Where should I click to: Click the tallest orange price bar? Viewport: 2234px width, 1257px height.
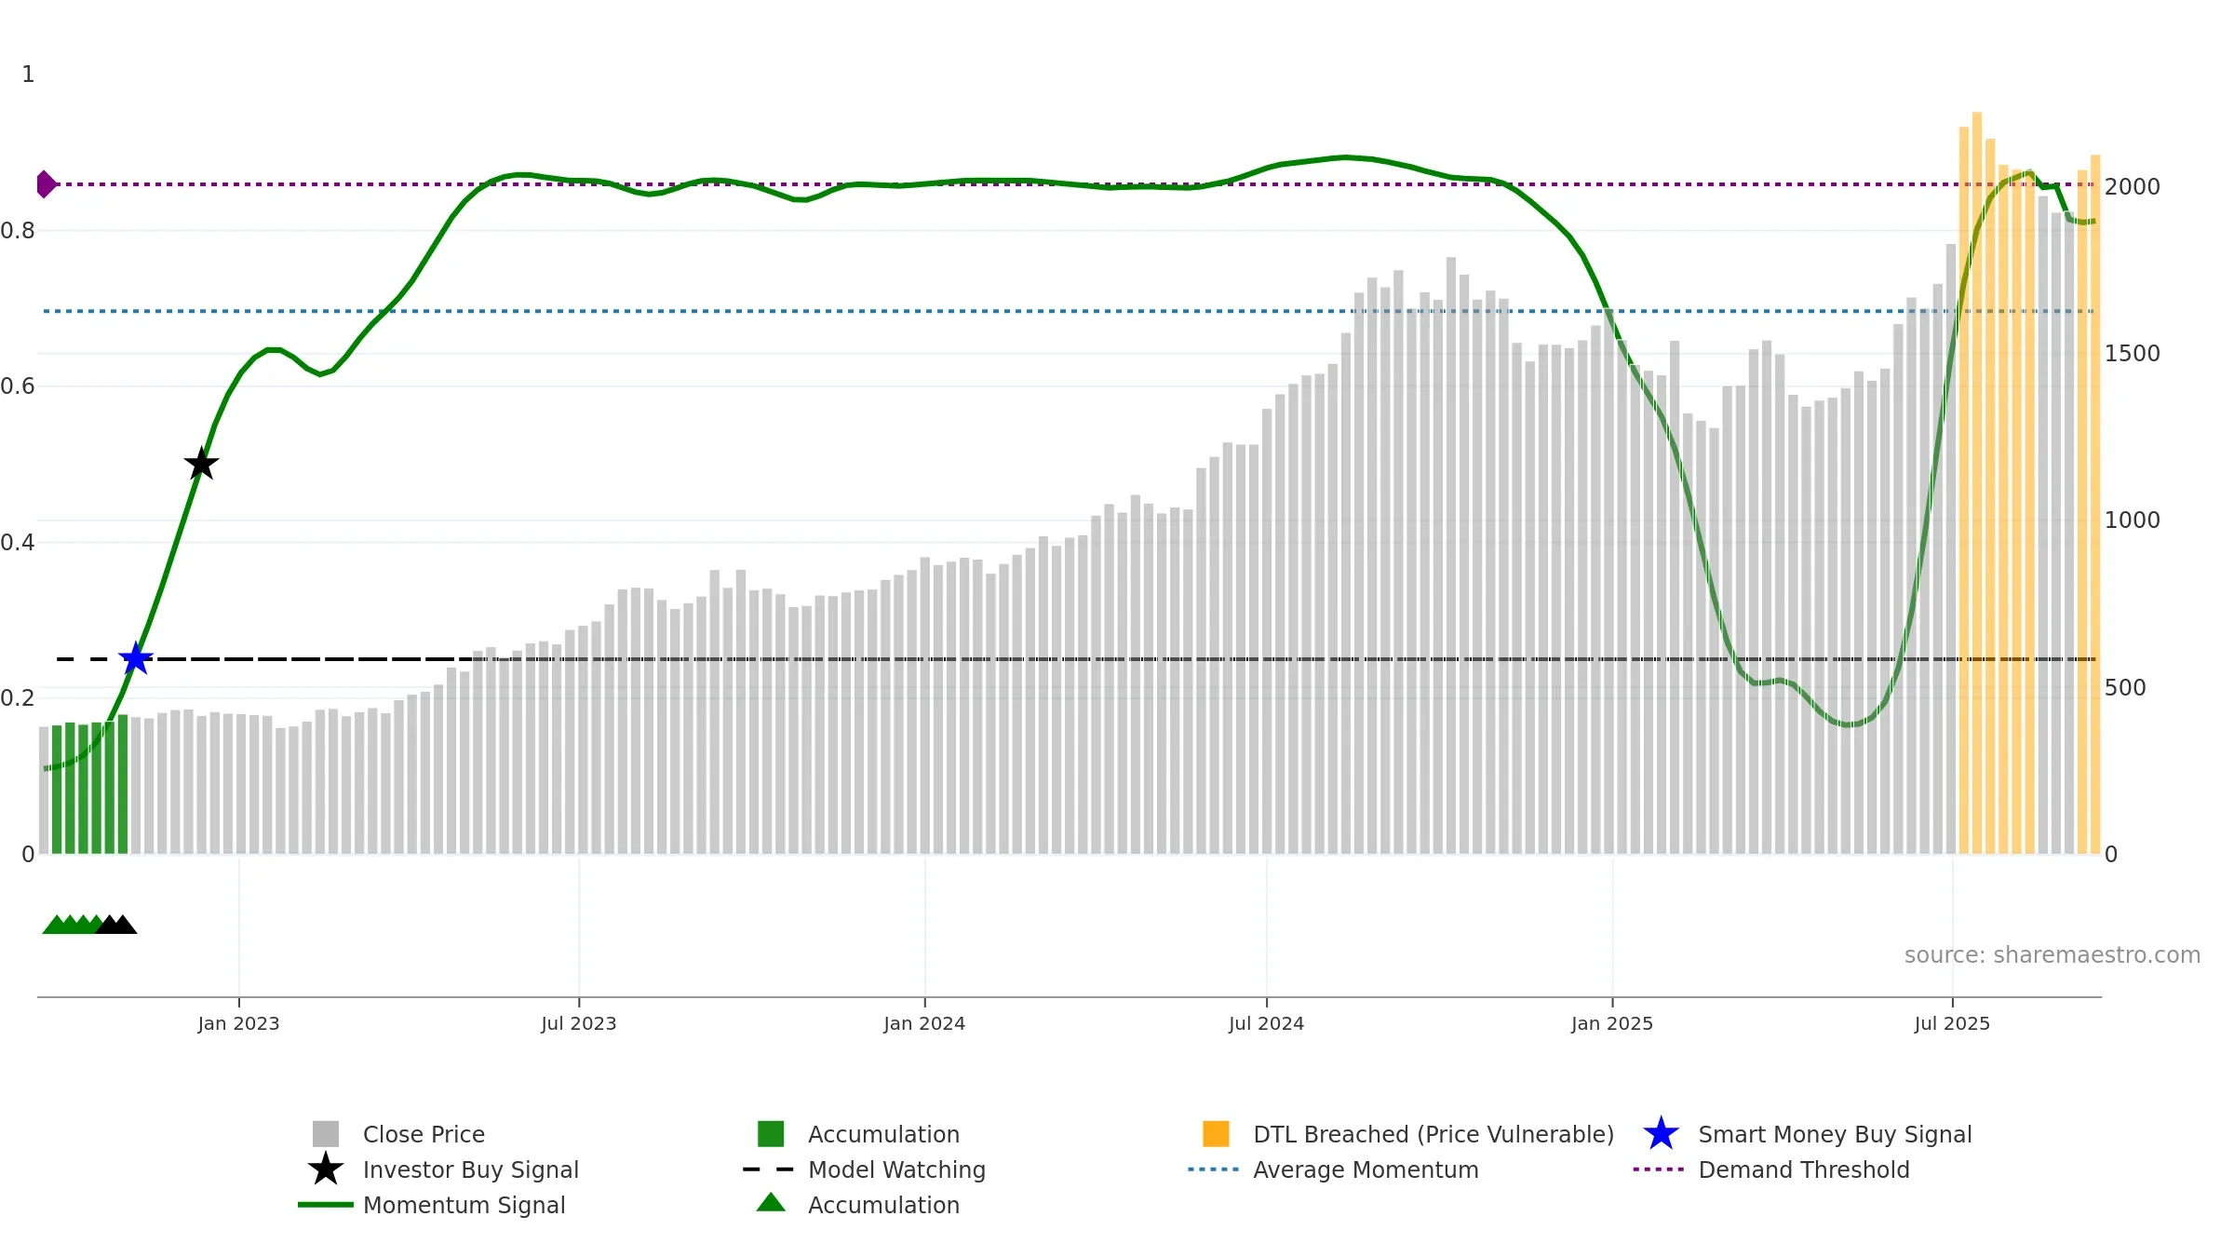[1977, 482]
